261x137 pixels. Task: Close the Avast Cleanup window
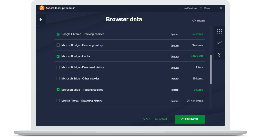[x=221, y=8]
